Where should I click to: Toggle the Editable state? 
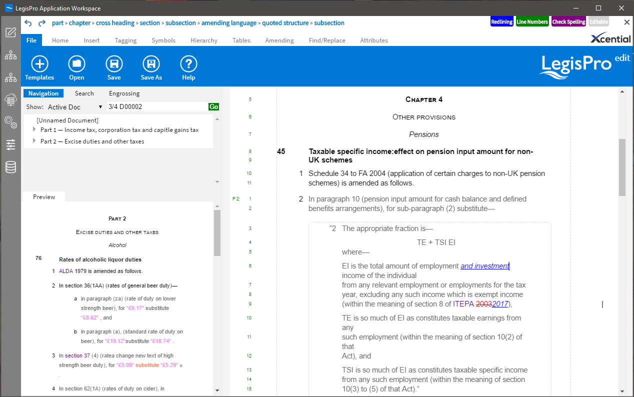[x=598, y=22]
